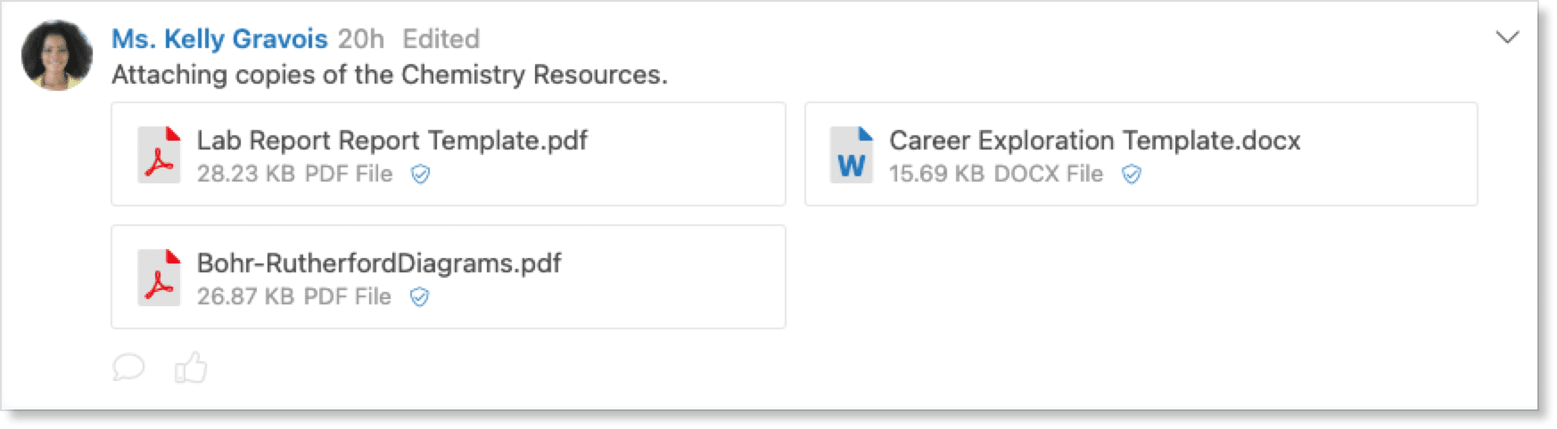Open Bohr-RutherfordDiagrams.pdf file name
Screen dimensions: 1557x429
[x=379, y=263]
